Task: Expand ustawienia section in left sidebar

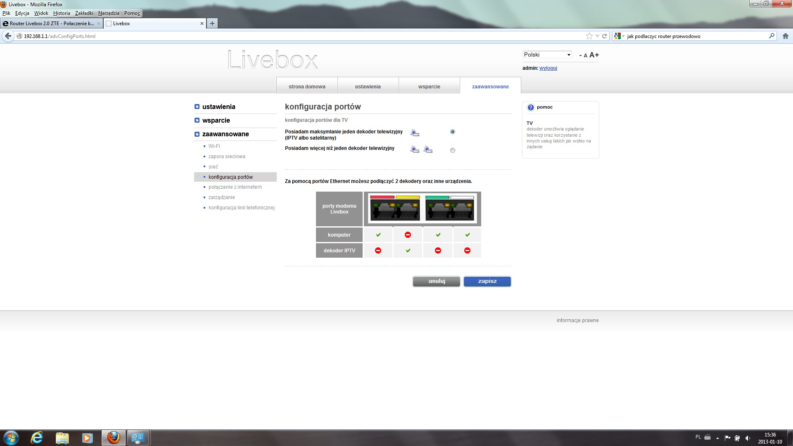Action: click(x=218, y=107)
